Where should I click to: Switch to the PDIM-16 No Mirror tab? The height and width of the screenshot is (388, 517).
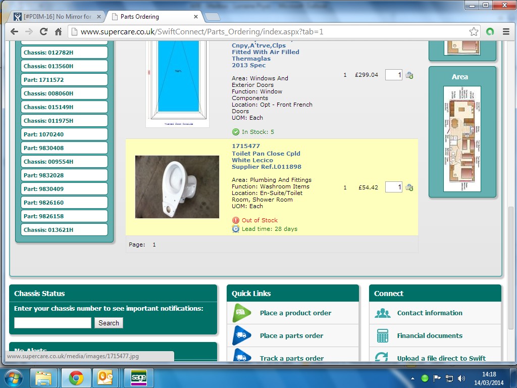[x=57, y=17]
